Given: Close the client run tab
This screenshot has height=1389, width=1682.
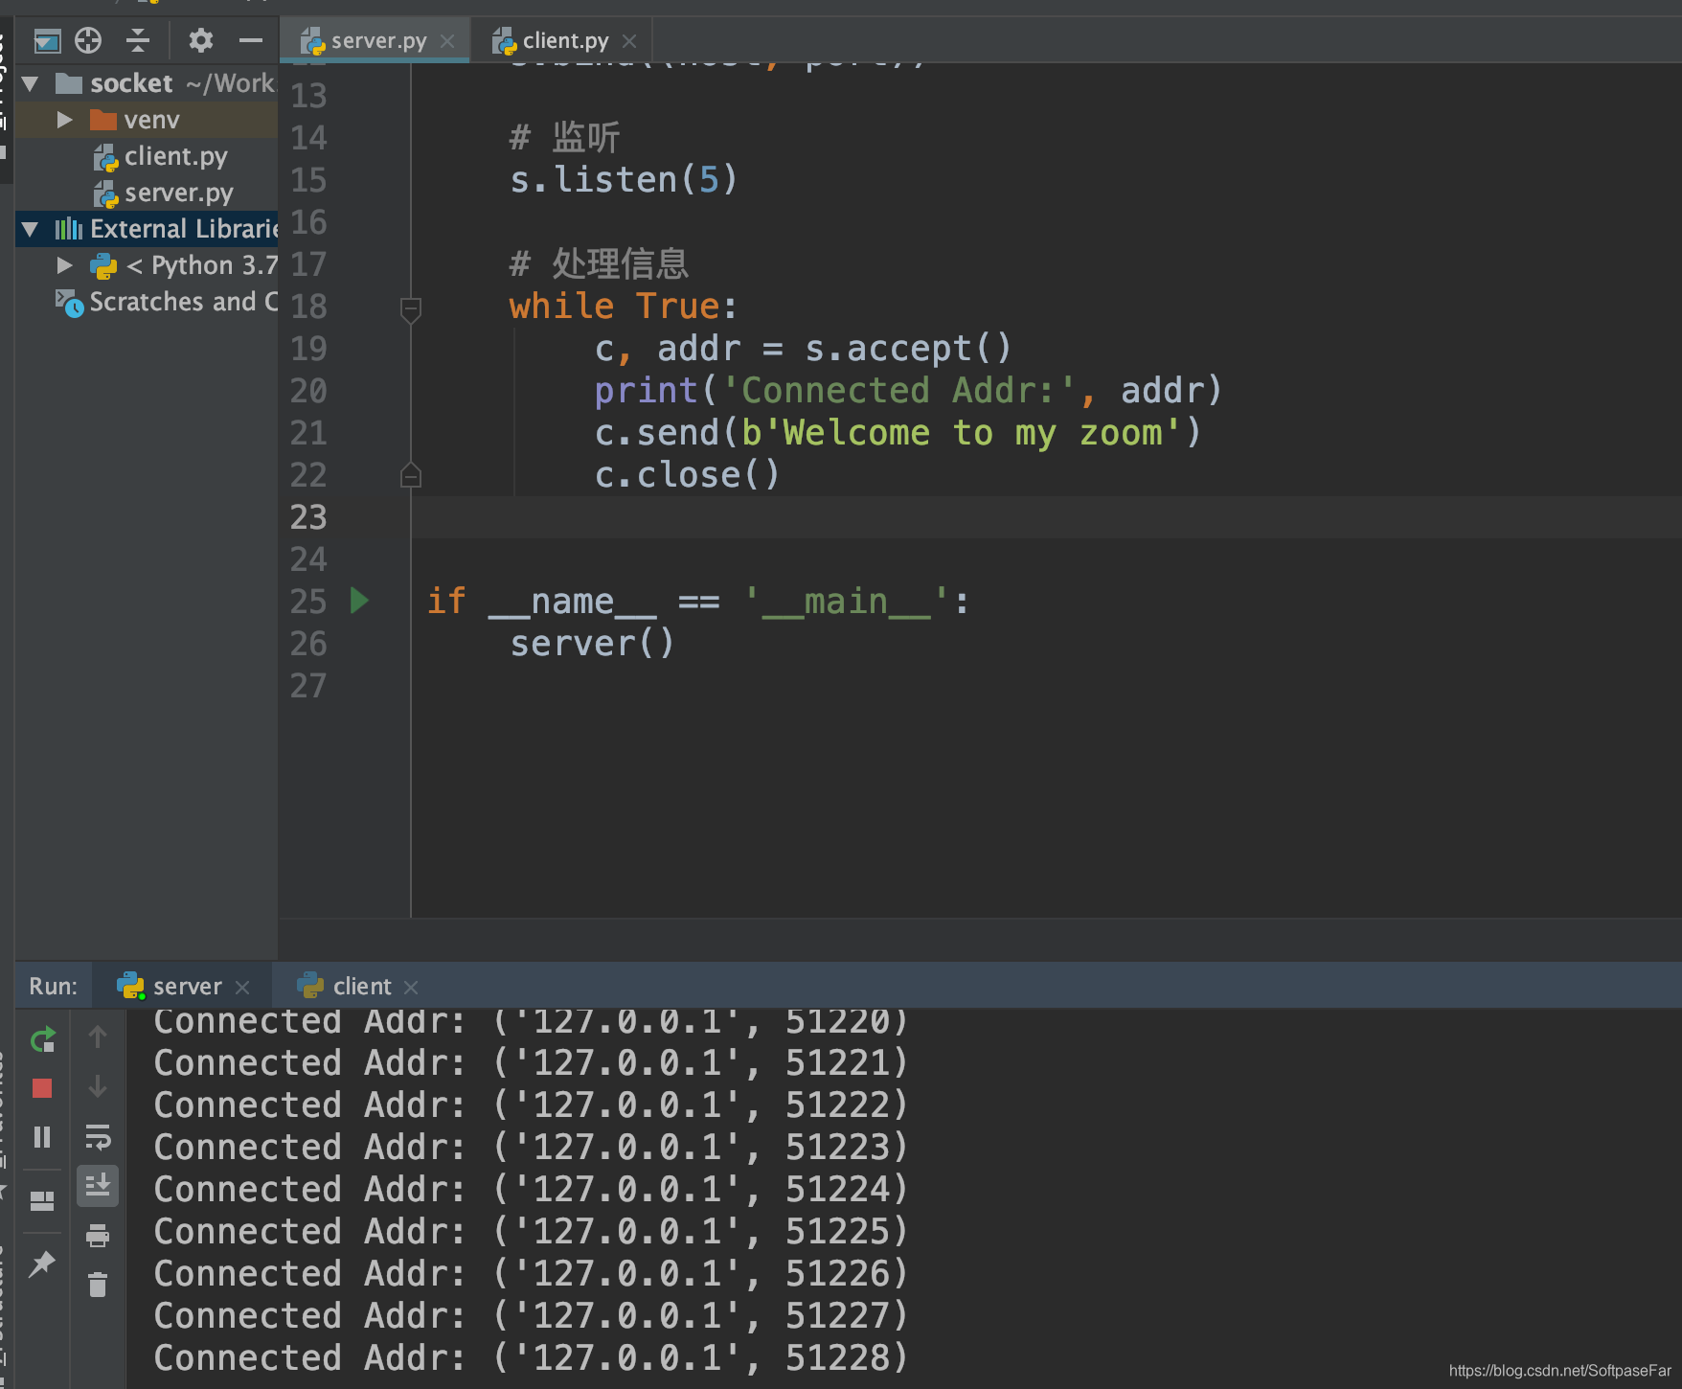Looking at the screenshot, I should point(411,988).
